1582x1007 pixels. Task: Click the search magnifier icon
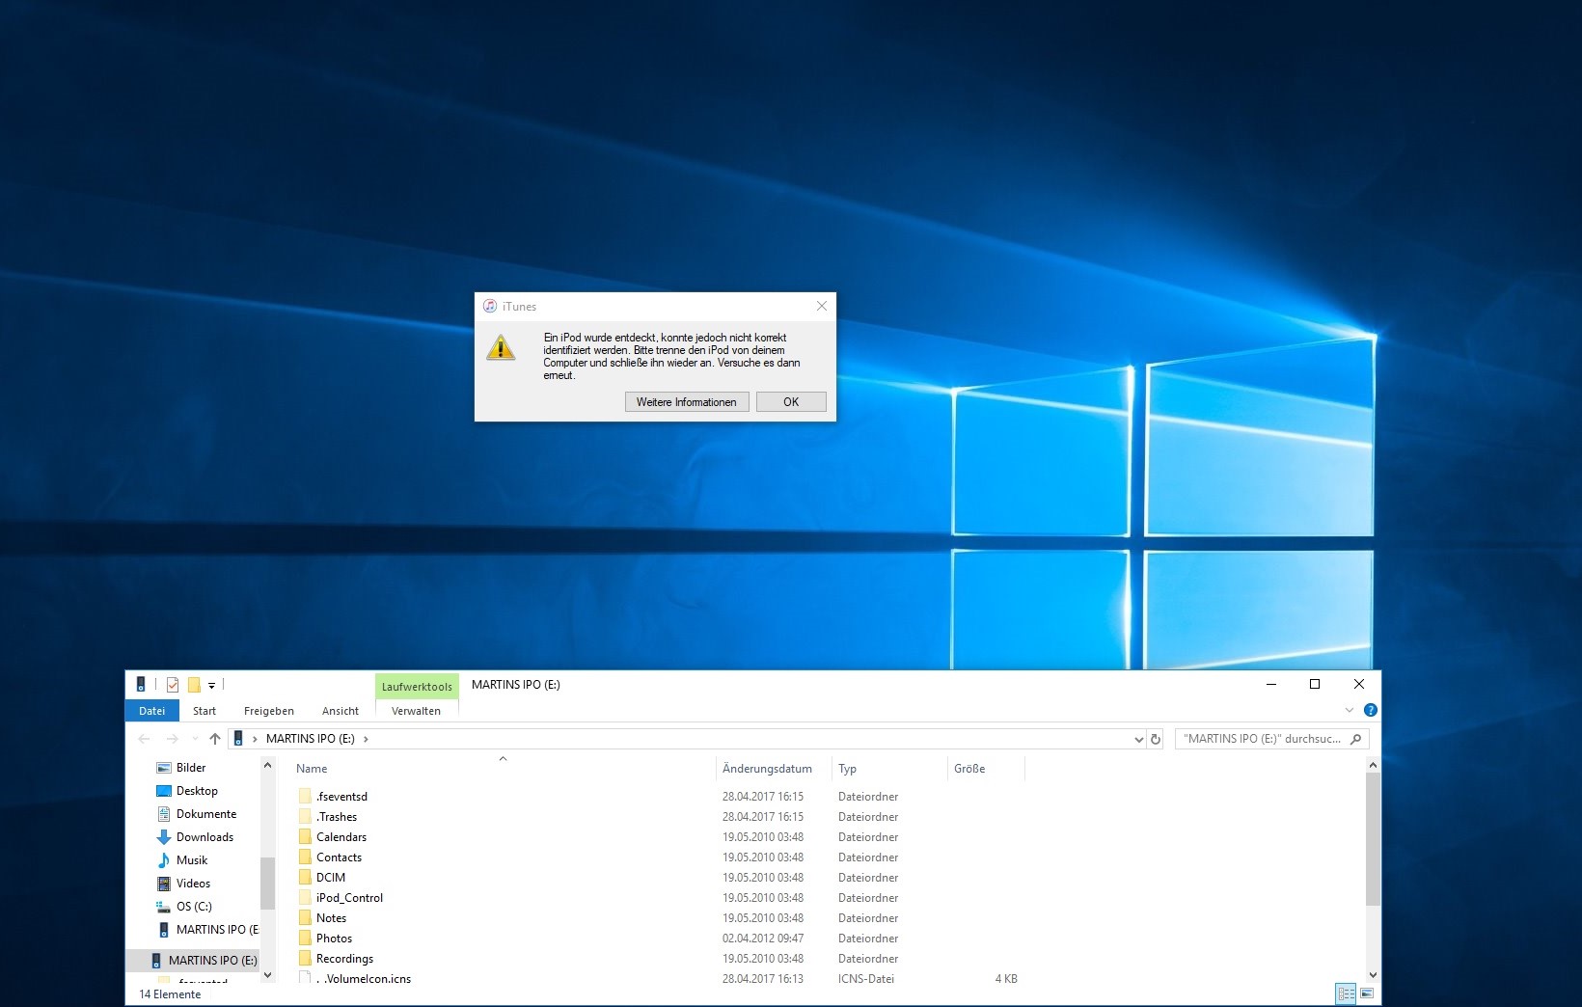[x=1355, y=740]
